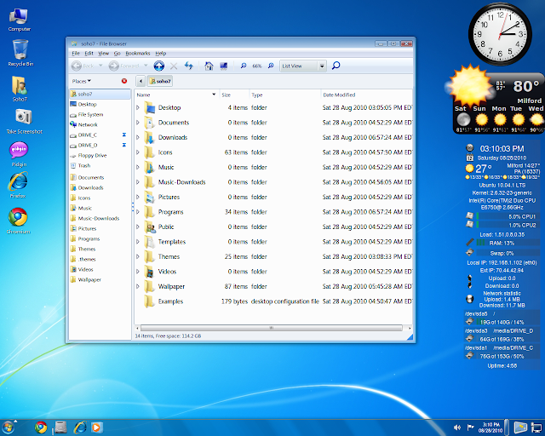The width and height of the screenshot is (545, 436).
Task: Expand the Icons folder row
Action: pyautogui.click(x=138, y=152)
